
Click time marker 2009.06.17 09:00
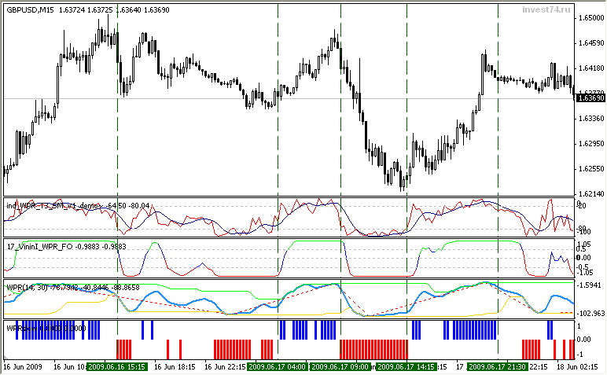click(x=341, y=367)
